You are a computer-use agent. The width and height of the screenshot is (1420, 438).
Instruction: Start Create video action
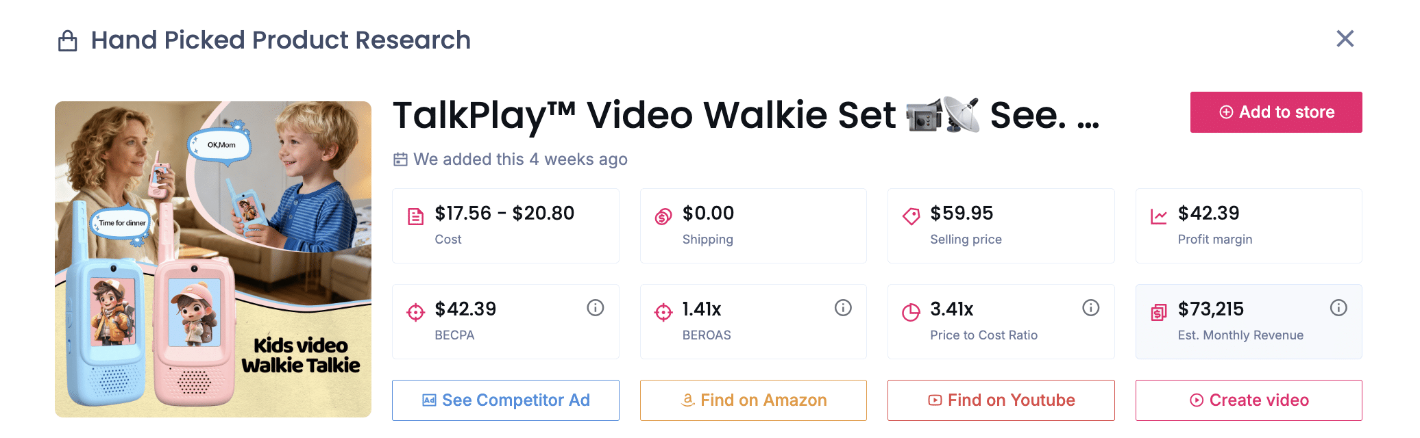(x=1248, y=400)
